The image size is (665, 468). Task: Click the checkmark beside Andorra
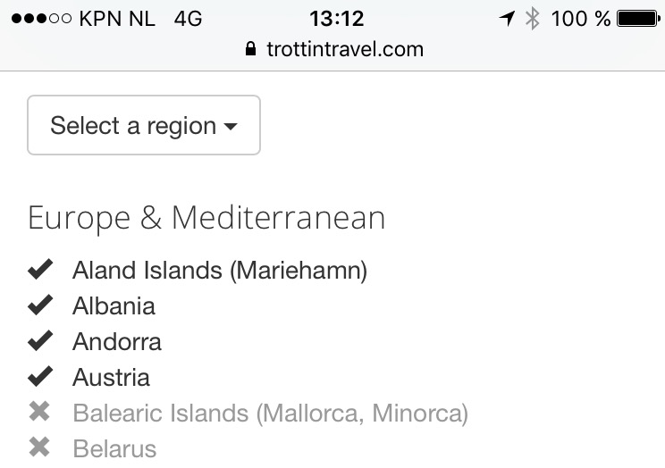(40, 341)
